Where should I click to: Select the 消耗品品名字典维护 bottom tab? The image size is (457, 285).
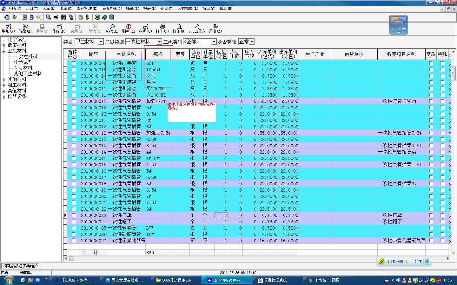tap(21, 266)
